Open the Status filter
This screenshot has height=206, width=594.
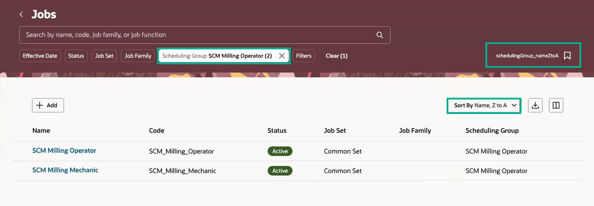(76, 56)
